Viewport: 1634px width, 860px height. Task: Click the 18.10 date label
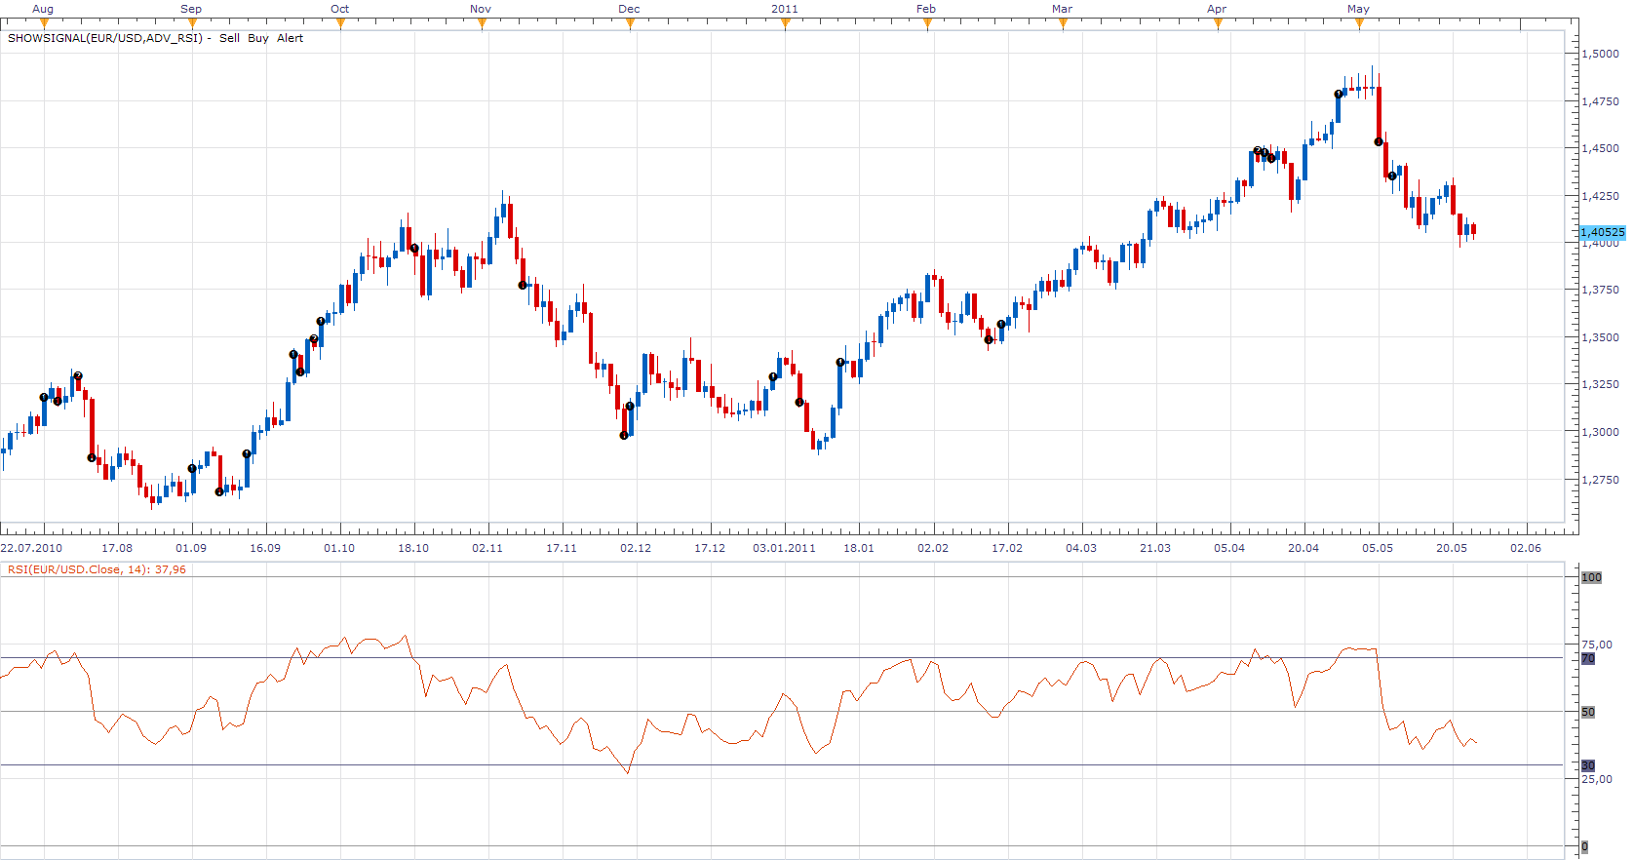(413, 548)
